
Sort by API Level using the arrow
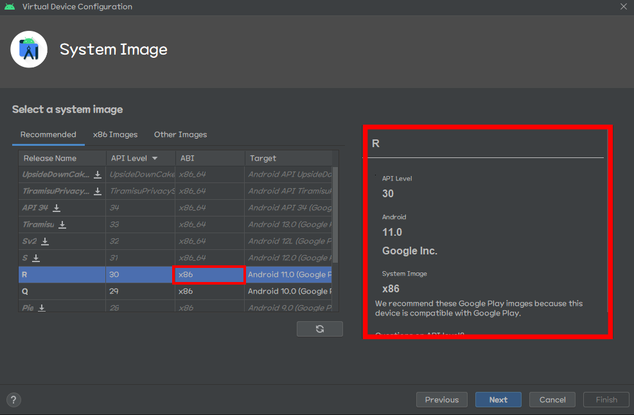point(155,159)
